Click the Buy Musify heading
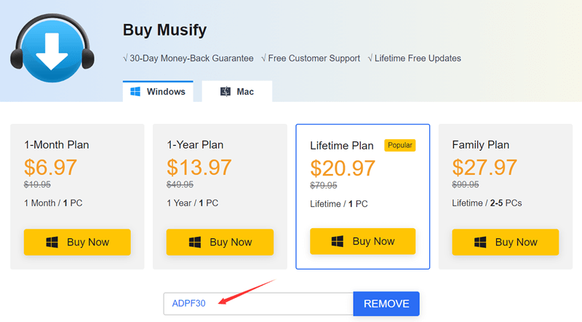The width and height of the screenshot is (582, 322). 164,30
